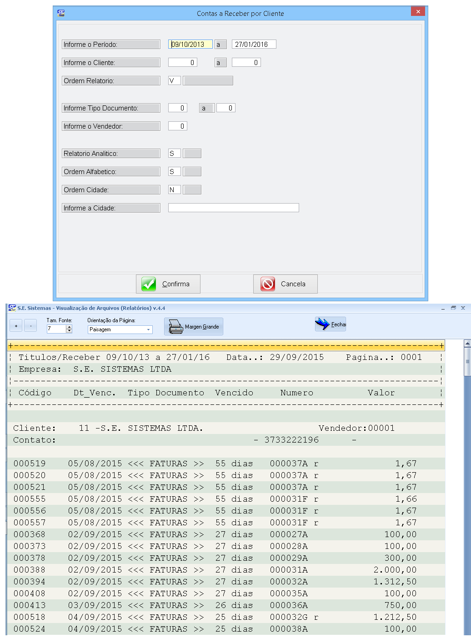
Task: Click the period end date 27/01/2016 field
Action: pyautogui.click(x=254, y=45)
